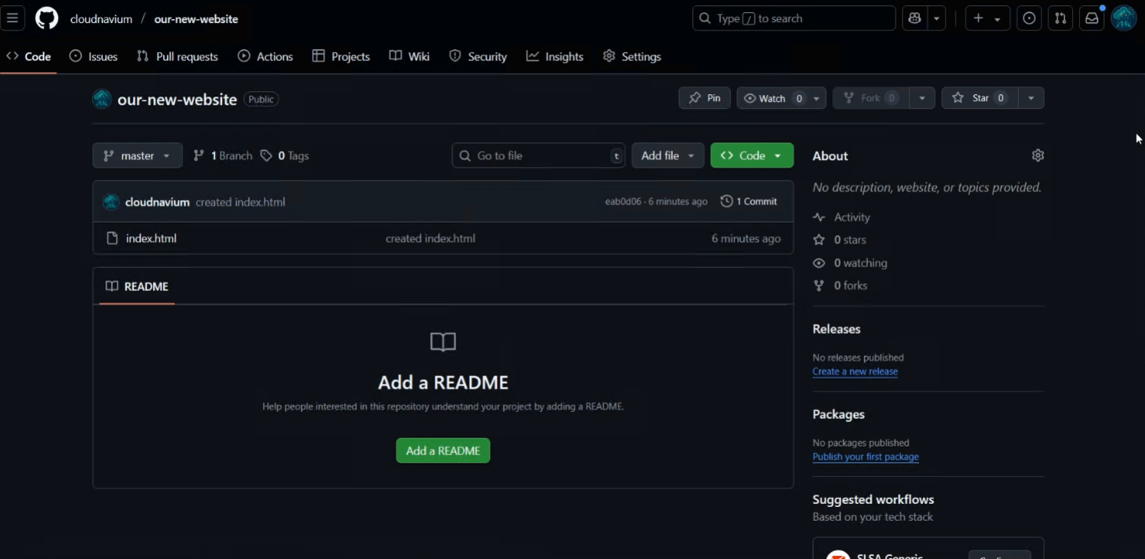Open the green Code clone dropdown
Image resolution: width=1145 pixels, height=559 pixels.
(752, 155)
